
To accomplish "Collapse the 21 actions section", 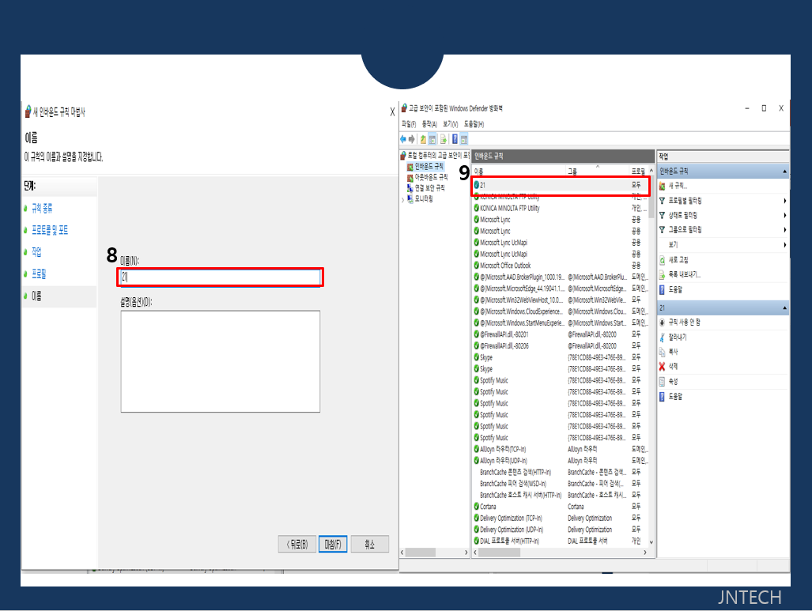I will tap(784, 307).
